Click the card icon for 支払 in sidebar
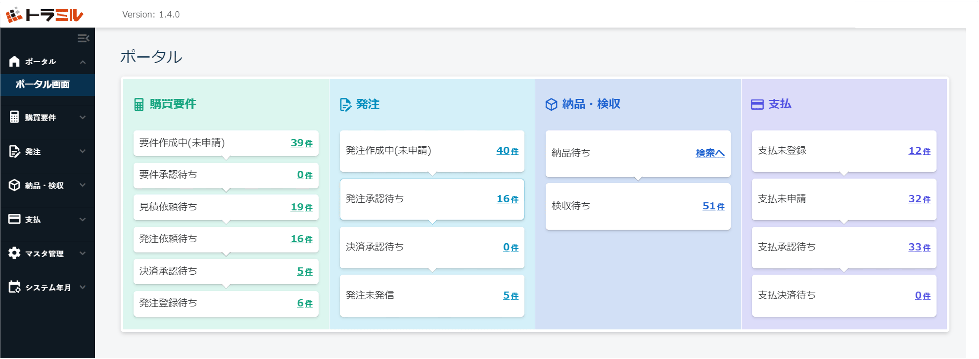This screenshot has height=359, width=979. (x=15, y=219)
